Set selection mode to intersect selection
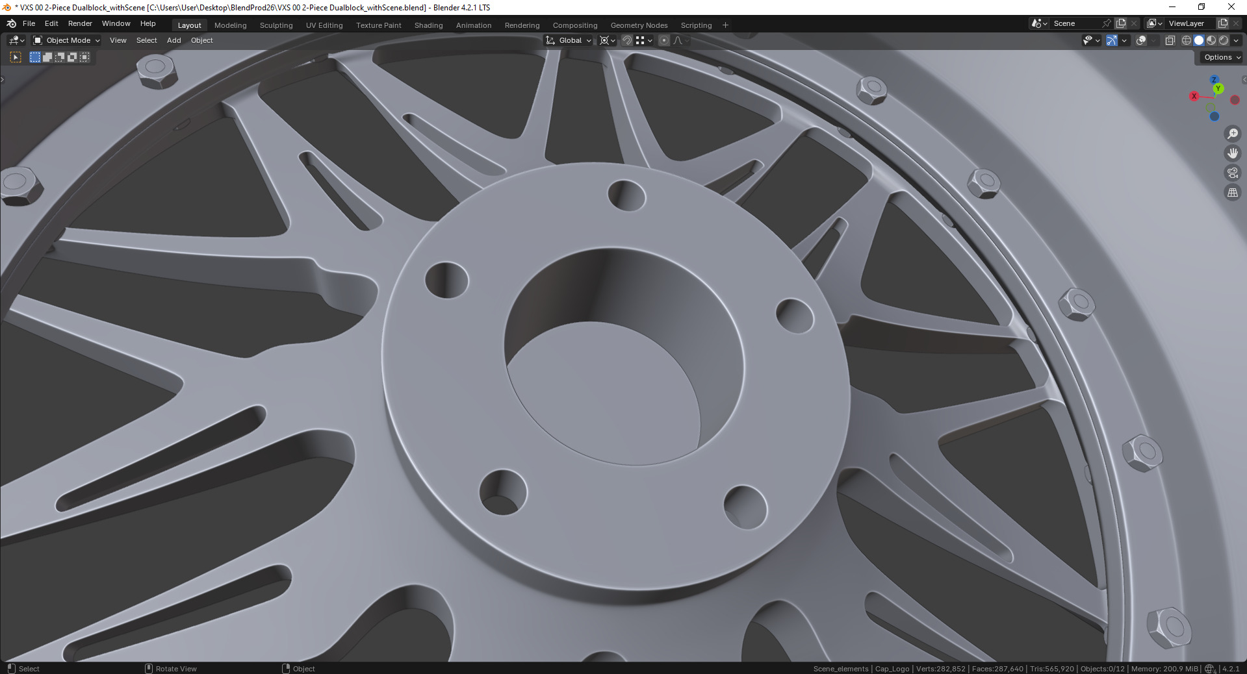This screenshot has height=674, width=1247. click(x=84, y=57)
